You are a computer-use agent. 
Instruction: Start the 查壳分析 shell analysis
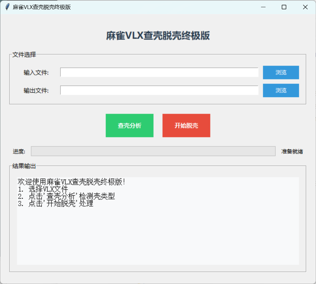(129, 126)
